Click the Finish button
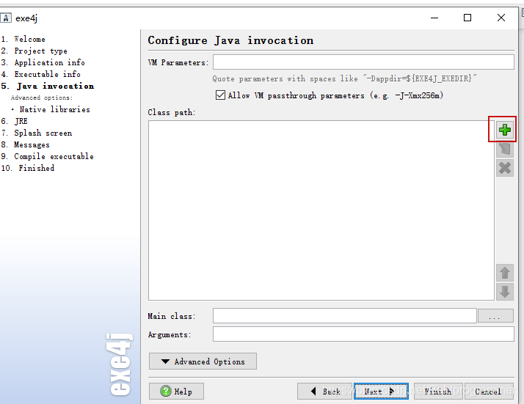The width and height of the screenshot is (524, 404). click(438, 391)
